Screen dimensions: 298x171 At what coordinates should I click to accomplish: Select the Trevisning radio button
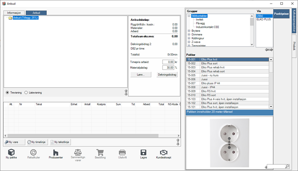tap(8, 92)
